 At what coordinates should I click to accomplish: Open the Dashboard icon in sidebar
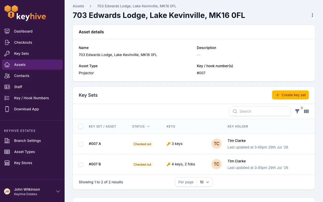pos(7,31)
